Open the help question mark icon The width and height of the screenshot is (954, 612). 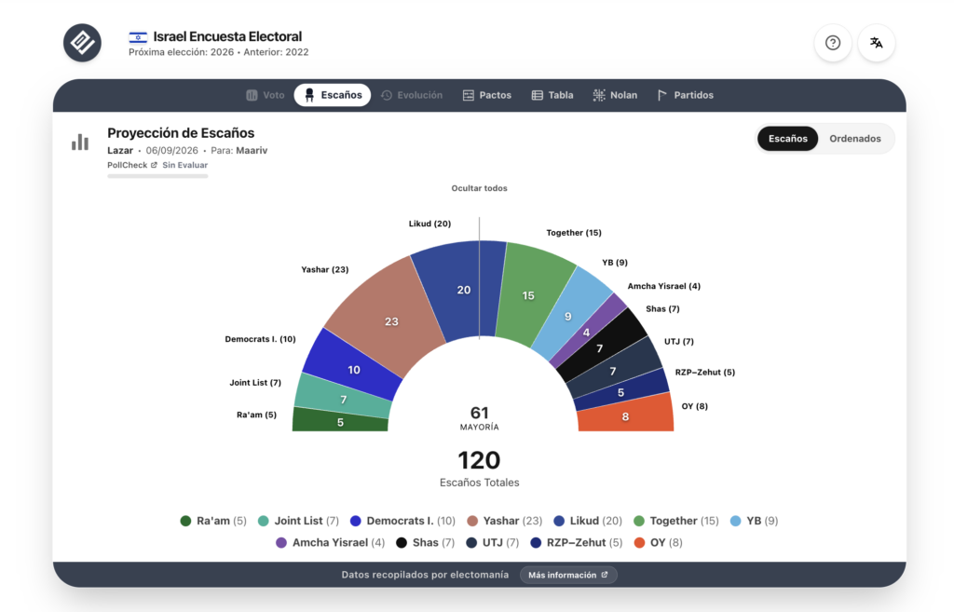pos(832,43)
